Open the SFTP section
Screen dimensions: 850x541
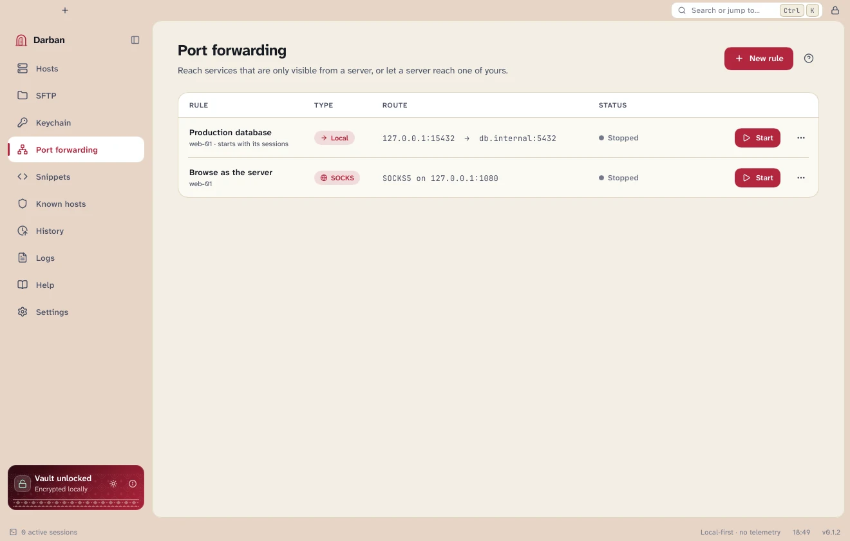76,95
